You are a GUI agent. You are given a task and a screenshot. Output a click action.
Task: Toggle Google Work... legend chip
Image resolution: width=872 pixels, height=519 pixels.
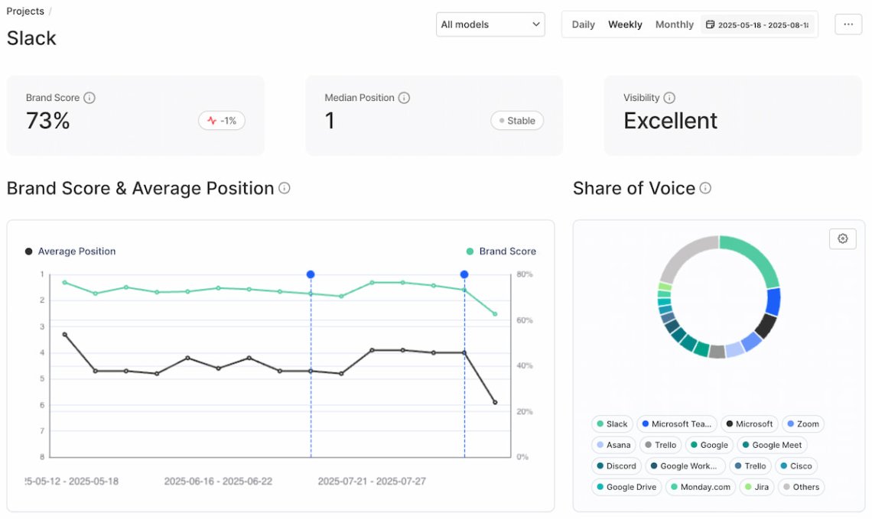tap(684, 466)
